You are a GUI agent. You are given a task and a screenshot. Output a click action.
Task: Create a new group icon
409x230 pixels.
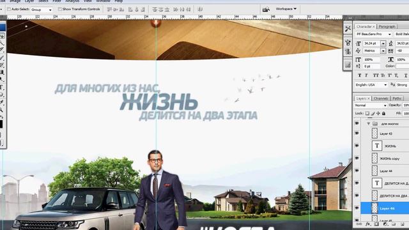[394, 224]
